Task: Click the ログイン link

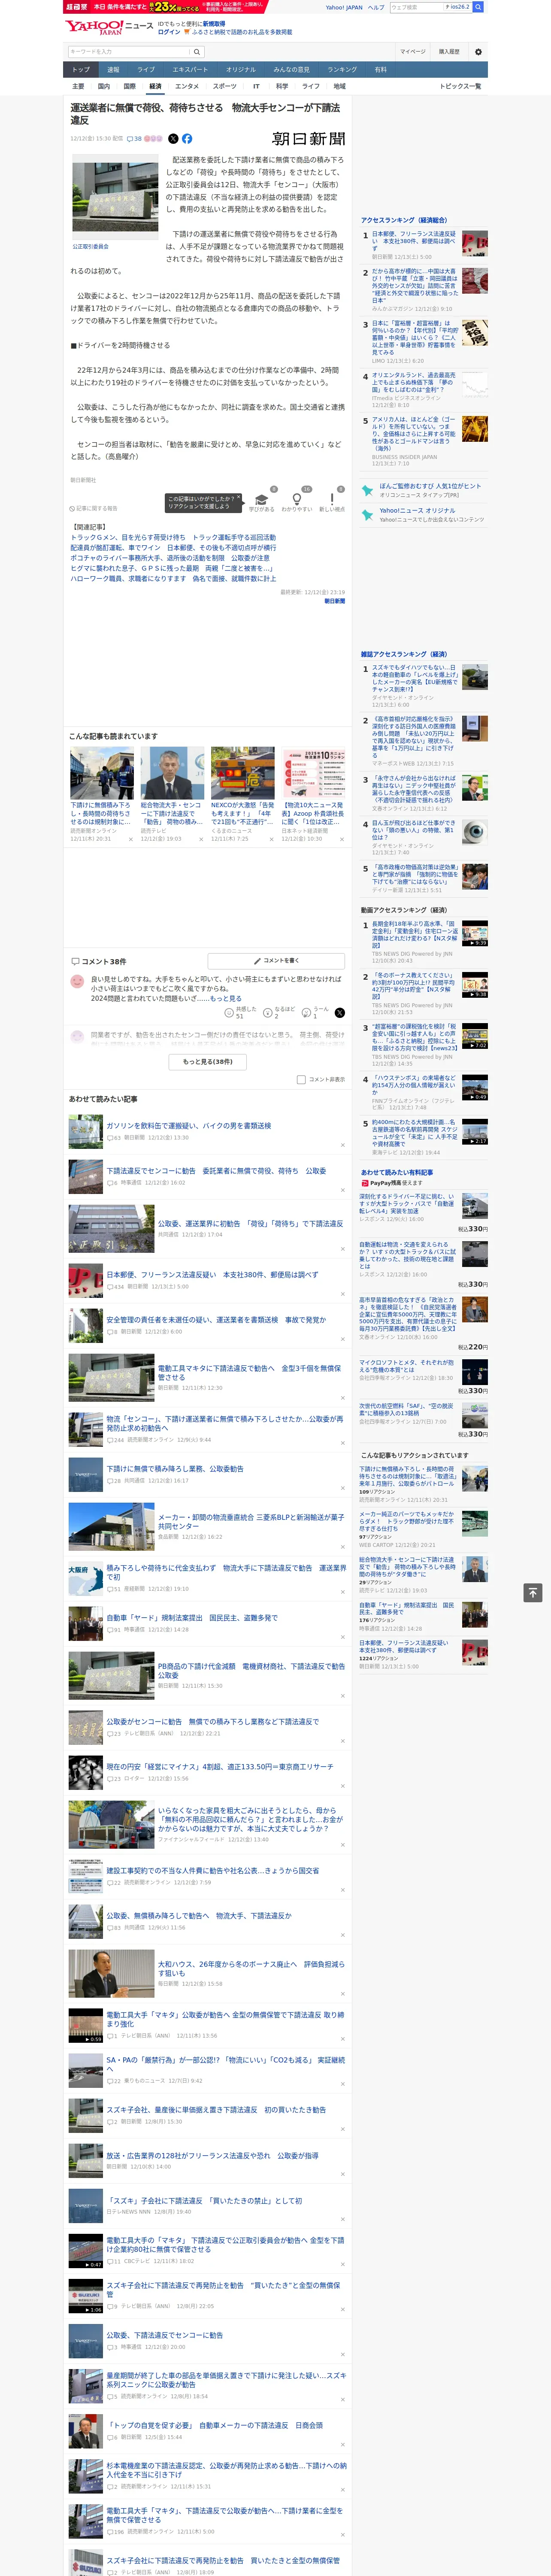Action: coord(169,32)
